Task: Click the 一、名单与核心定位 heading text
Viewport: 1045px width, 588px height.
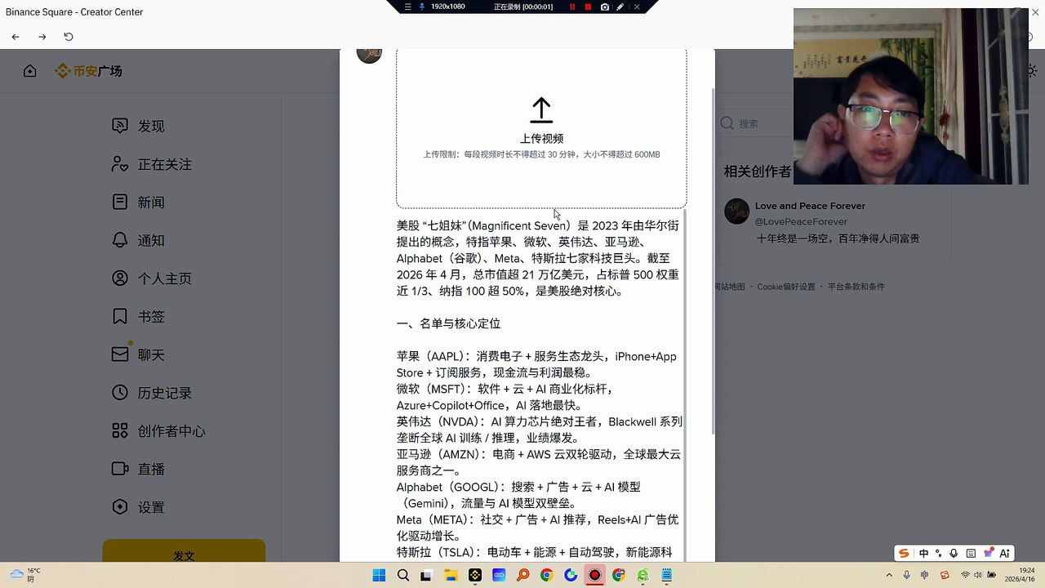Action: (448, 323)
